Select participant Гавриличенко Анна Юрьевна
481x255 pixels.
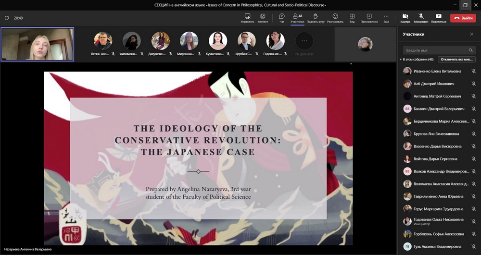point(439,196)
